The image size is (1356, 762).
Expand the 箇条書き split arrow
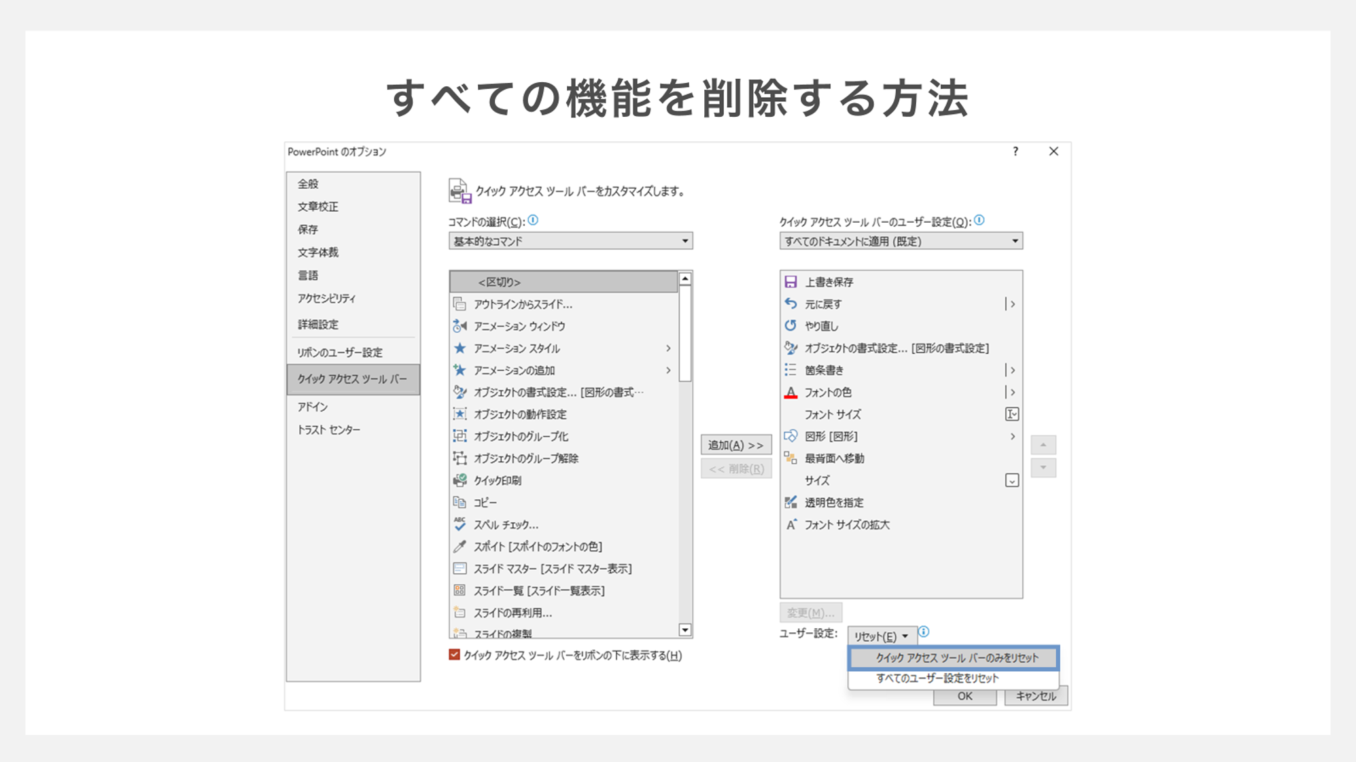pos(1012,370)
